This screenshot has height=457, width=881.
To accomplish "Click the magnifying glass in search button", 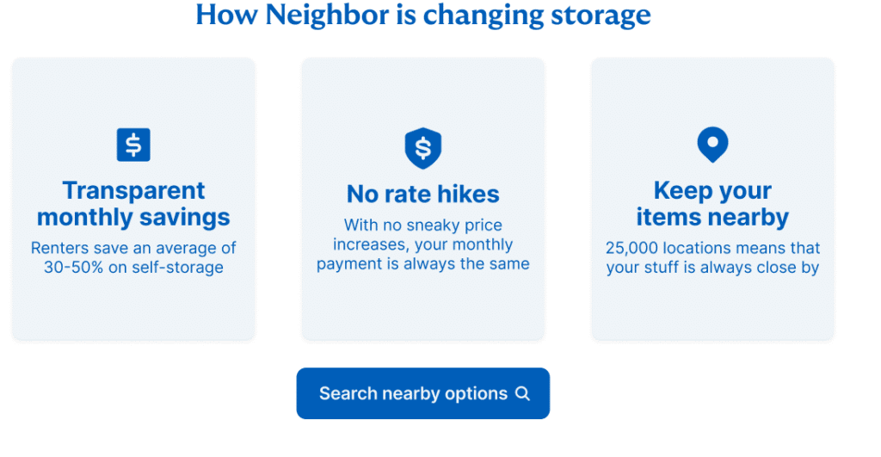I will point(522,394).
